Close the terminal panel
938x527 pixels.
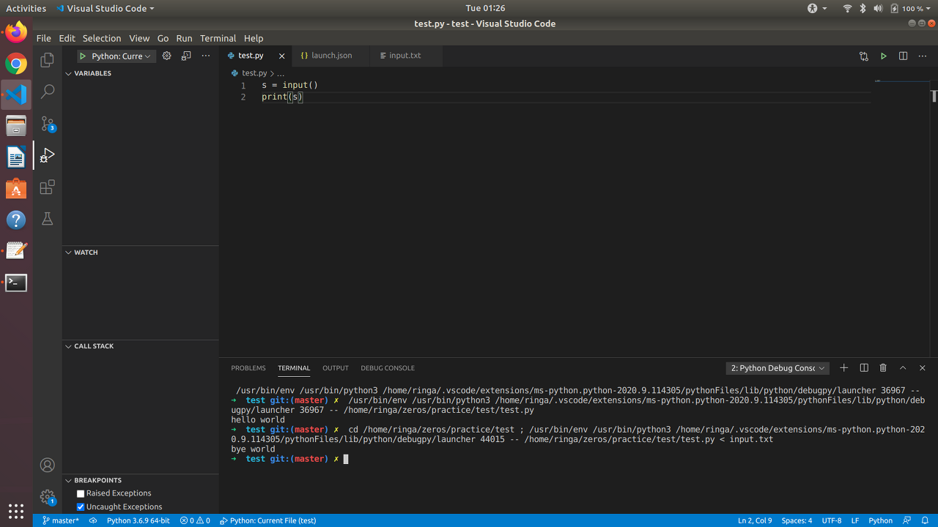[923, 368]
